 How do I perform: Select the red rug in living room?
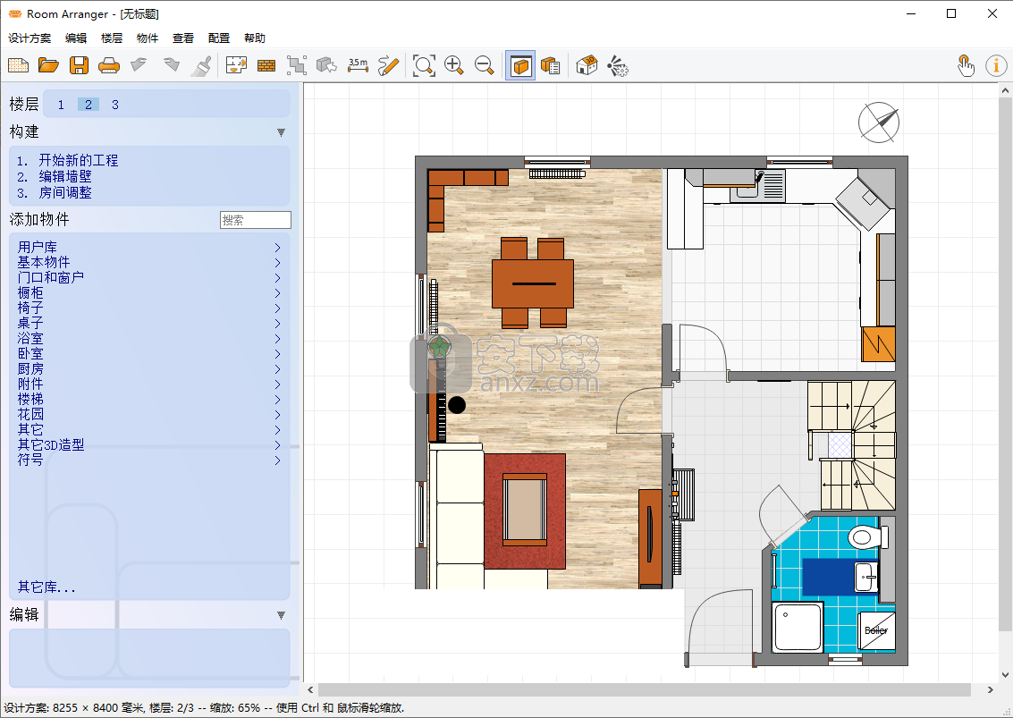pos(525,511)
